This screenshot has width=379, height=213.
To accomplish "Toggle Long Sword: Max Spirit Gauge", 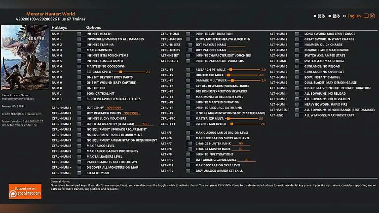I will click(x=297, y=34).
